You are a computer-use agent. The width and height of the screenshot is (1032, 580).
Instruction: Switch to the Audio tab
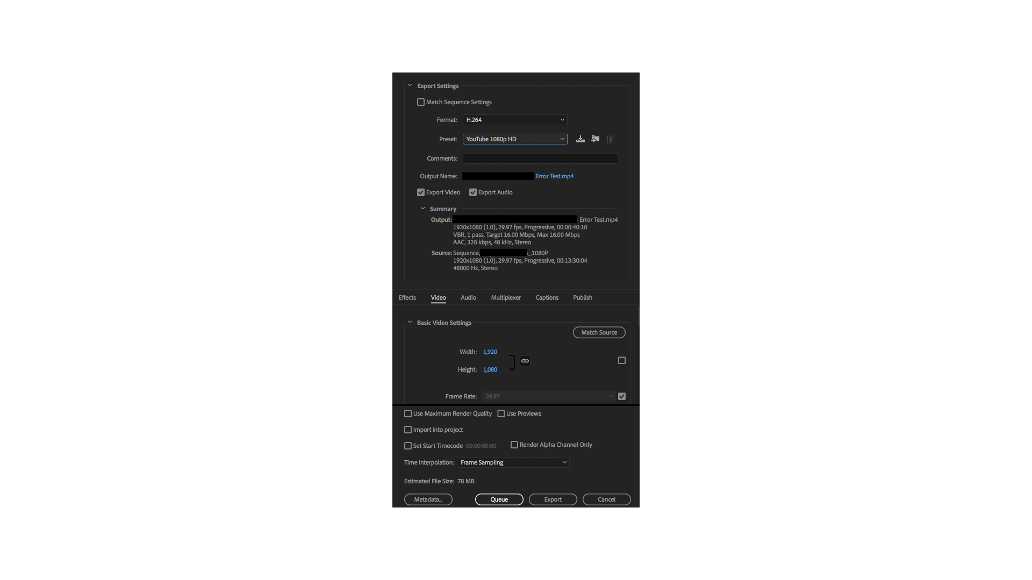[x=468, y=298]
